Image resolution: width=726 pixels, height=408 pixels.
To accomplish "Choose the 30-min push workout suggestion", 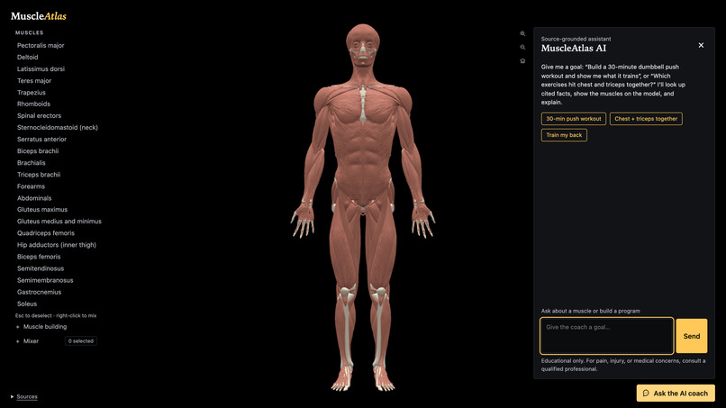I will [x=573, y=119].
